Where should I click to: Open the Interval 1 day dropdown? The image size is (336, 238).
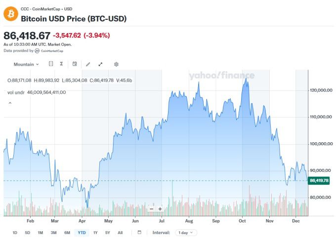click(186, 233)
